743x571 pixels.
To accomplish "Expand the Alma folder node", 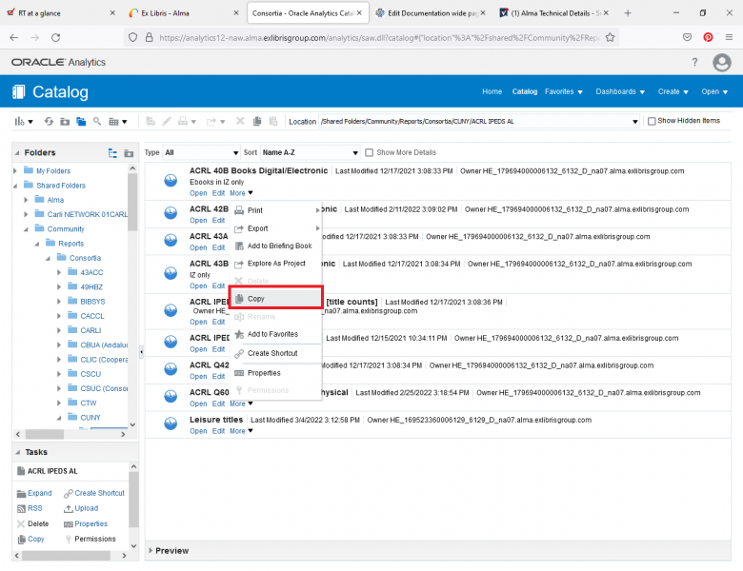I will (26, 200).
